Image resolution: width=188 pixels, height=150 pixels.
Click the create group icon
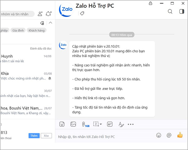tap(49, 14)
